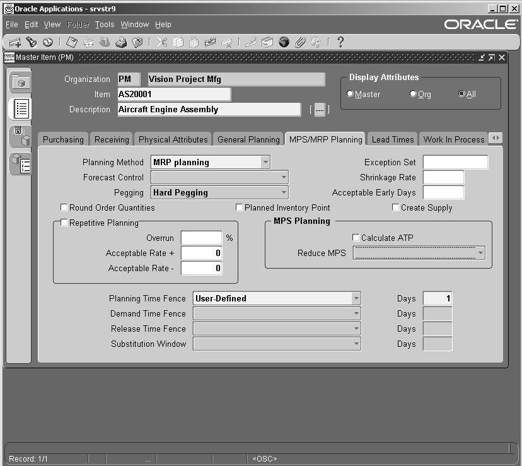Switch to the Purchasing tab

coord(63,139)
